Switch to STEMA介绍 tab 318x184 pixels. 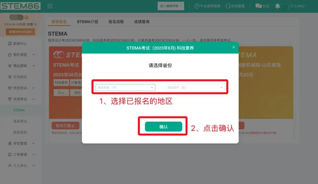87,22
